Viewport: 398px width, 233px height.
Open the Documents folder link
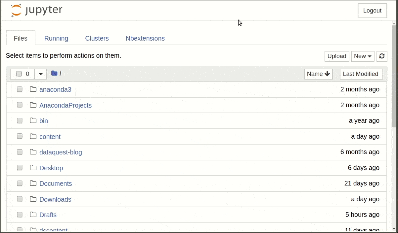coord(56,183)
